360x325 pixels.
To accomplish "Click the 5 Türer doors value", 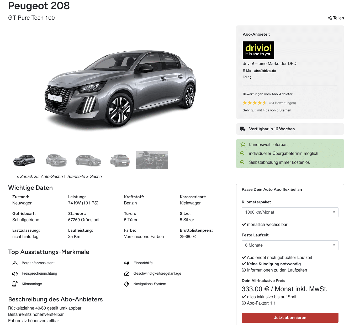I will click(131, 220).
